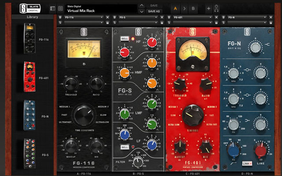Select slot label B - FG-S at bottom
The width and height of the screenshot is (282, 176).
[x=138, y=174]
